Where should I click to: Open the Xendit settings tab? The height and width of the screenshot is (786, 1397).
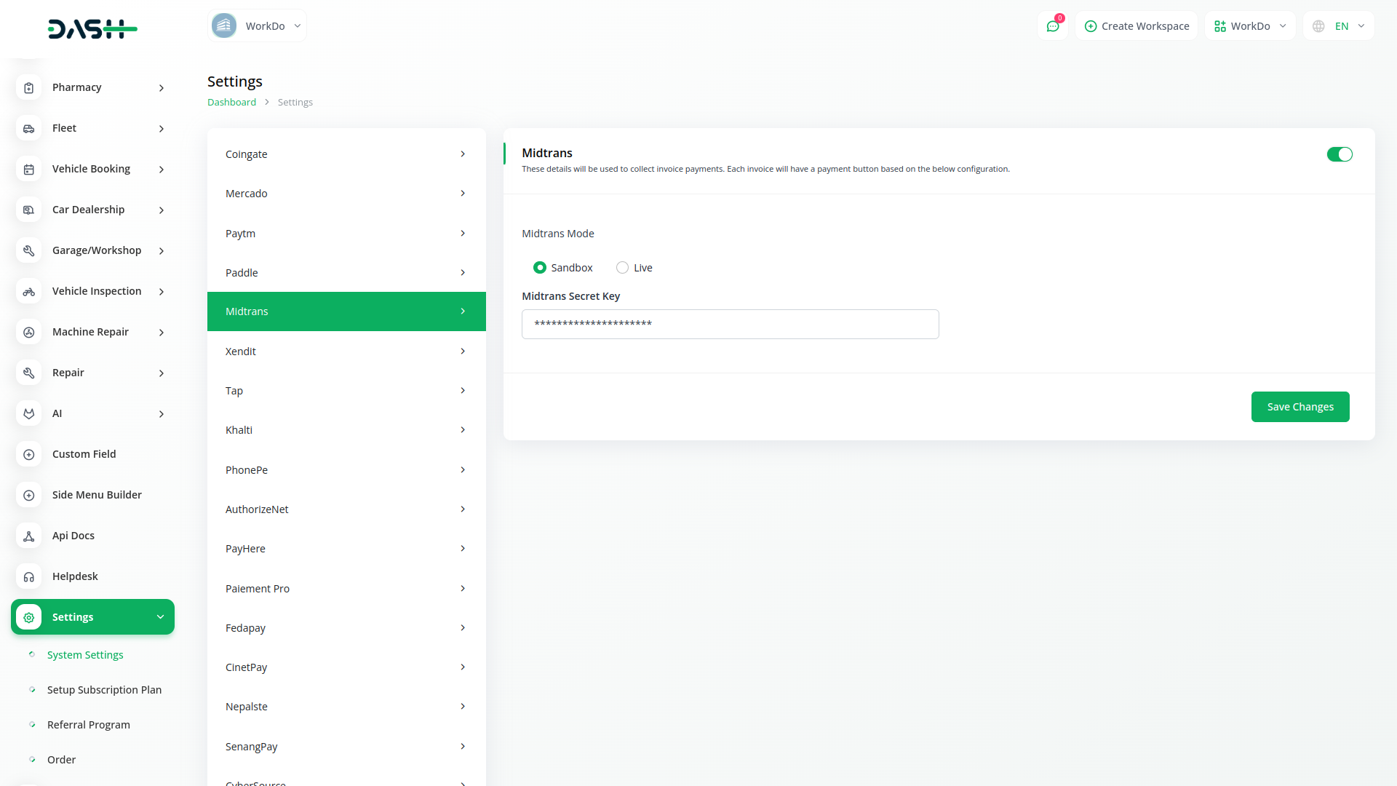click(x=346, y=352)
